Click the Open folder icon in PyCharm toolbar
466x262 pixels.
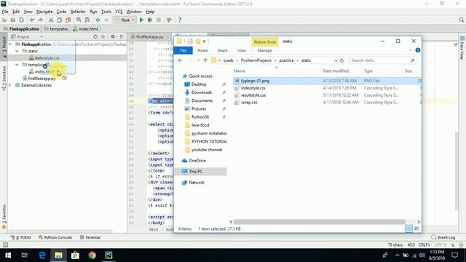point(4,20)
